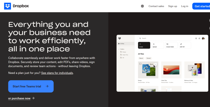210x107 pixels.
Task: Click the black Create button
Action: (x=144, y=45)
